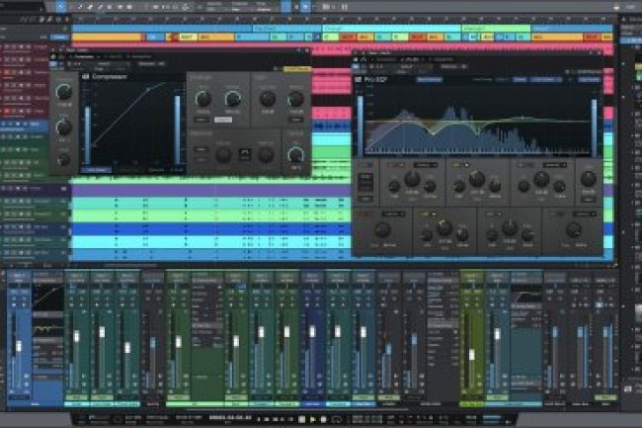Select the Arrow tool in the top toolbar

click(60, 7)
